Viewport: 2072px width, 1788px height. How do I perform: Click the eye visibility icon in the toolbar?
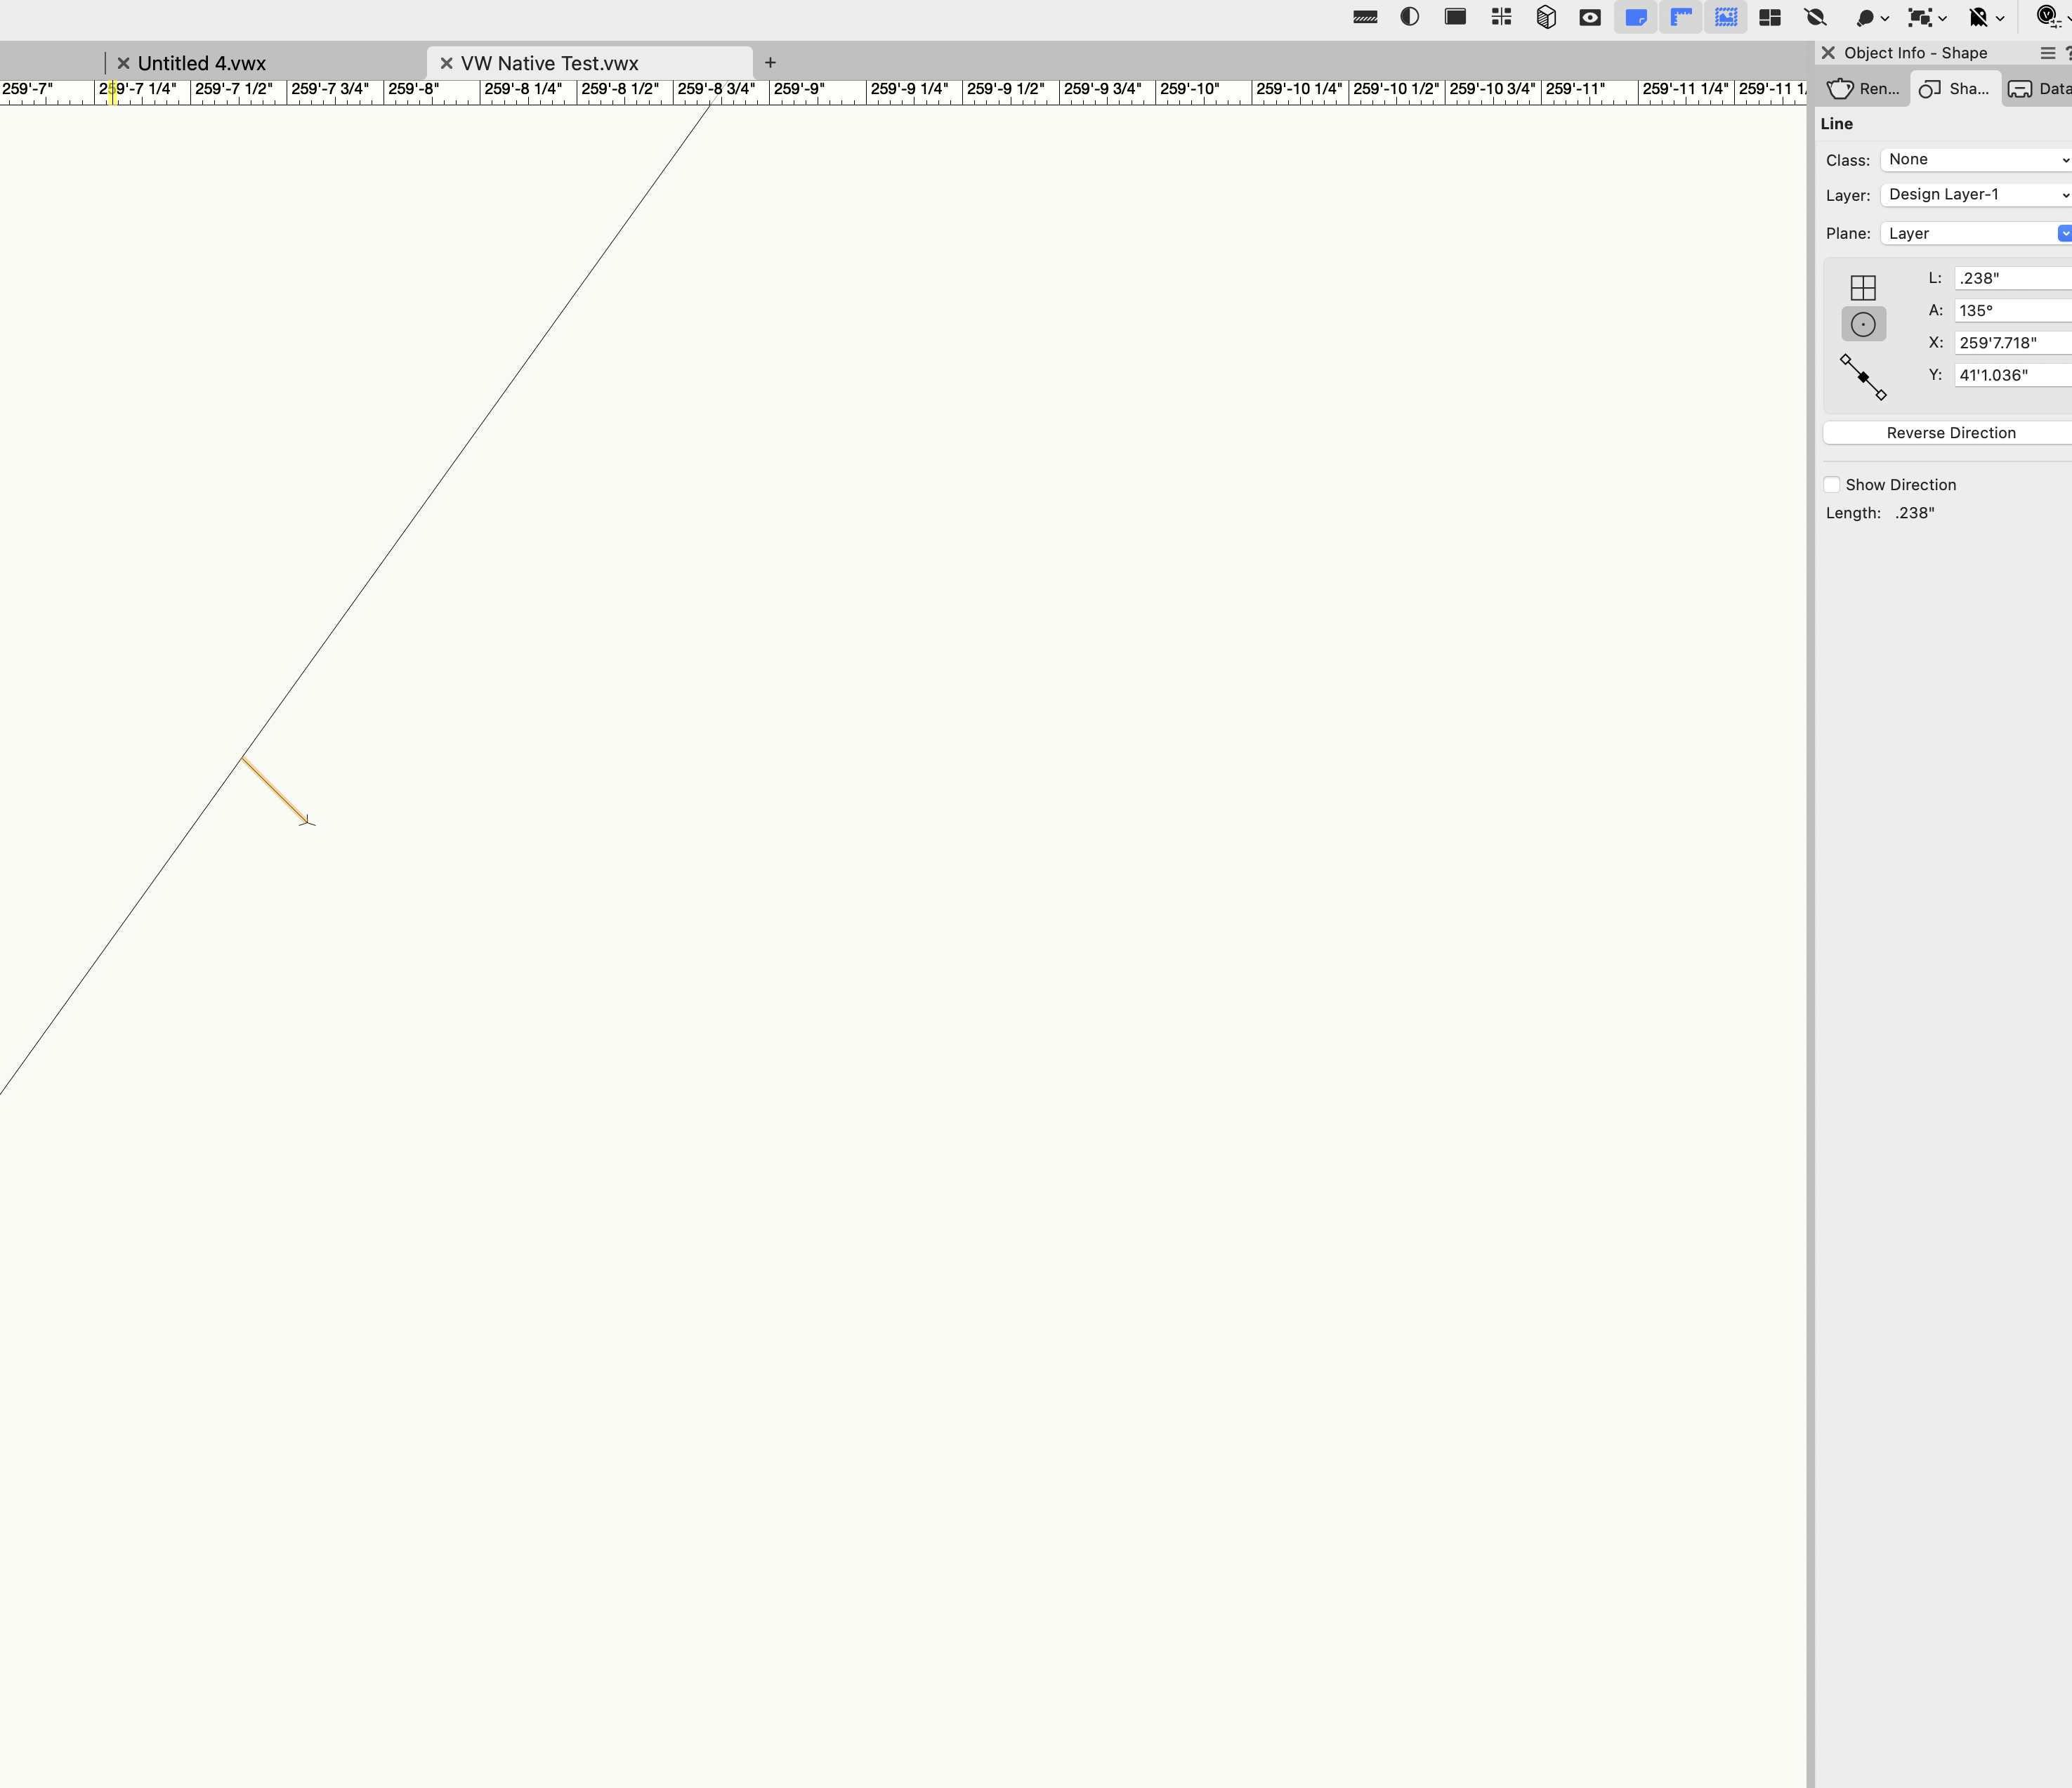pos(1590,17)
